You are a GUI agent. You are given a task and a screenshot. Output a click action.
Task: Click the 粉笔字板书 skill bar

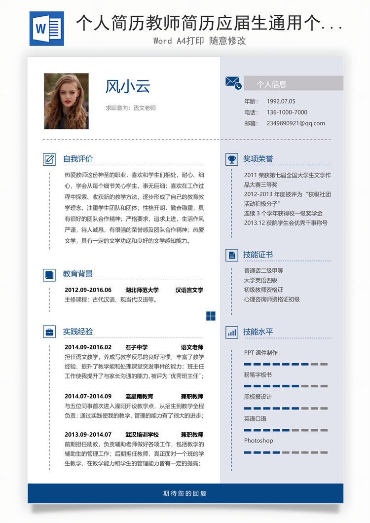(x=286, y=386)
